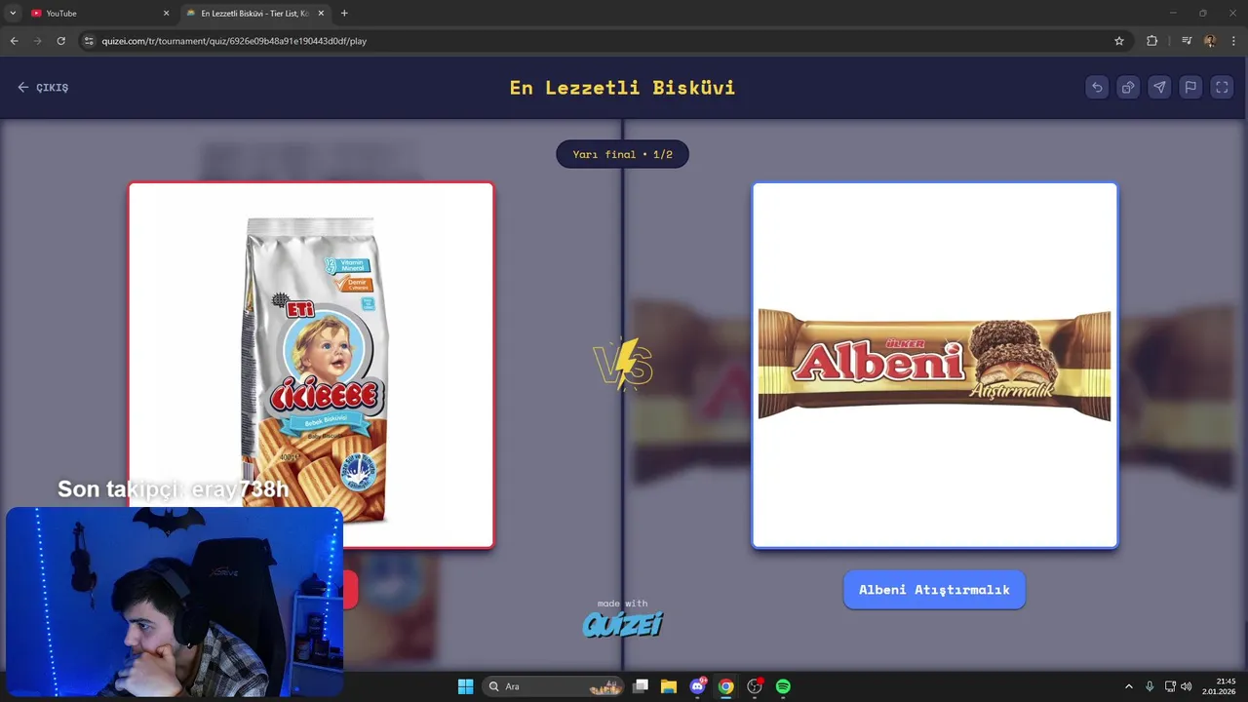Pick the Eti Cicibebe biscuit card
1248x702 pixels.
click(x=311, y=365)
